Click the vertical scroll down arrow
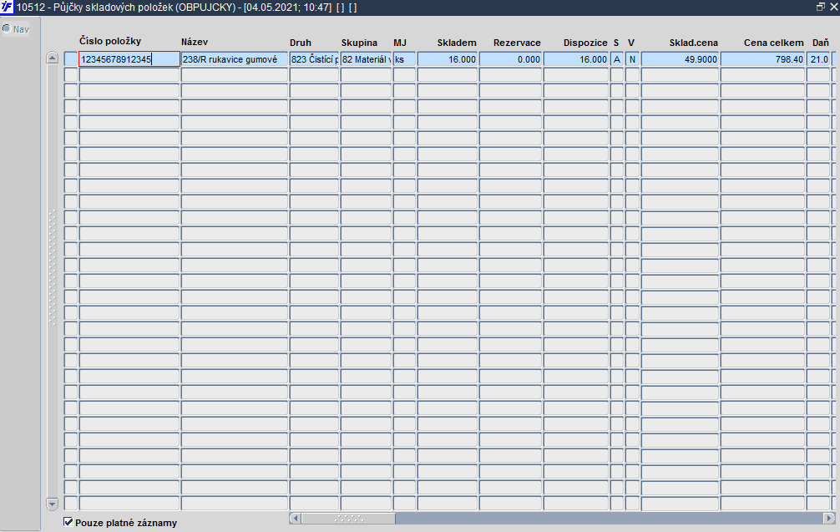This screenshot has height=532, width=840. 52,504
